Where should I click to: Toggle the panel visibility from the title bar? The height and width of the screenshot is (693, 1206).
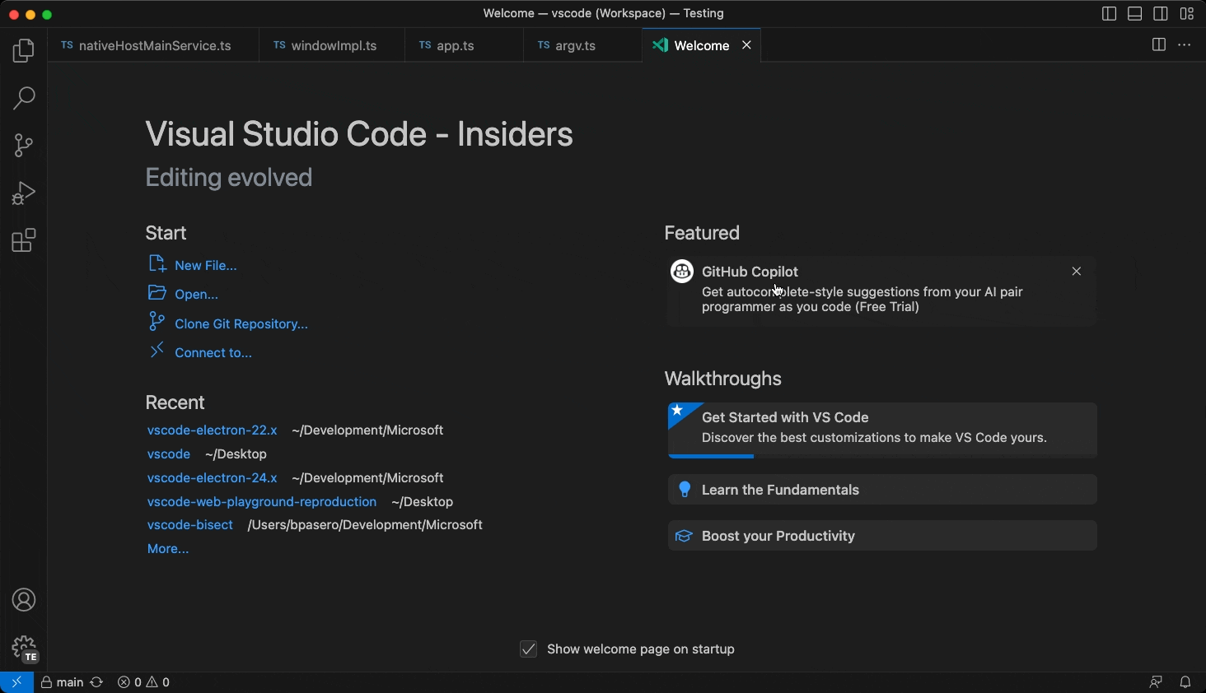coord(1134,13)
